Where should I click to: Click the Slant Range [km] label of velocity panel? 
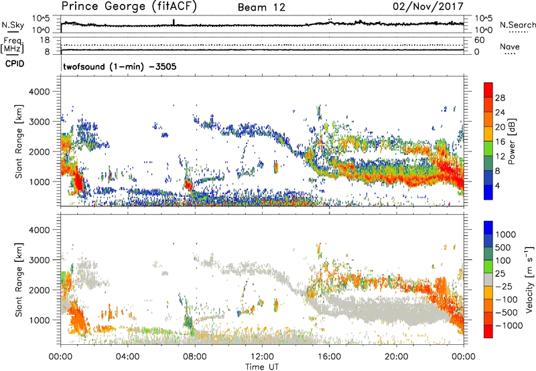tap(19, 279)
